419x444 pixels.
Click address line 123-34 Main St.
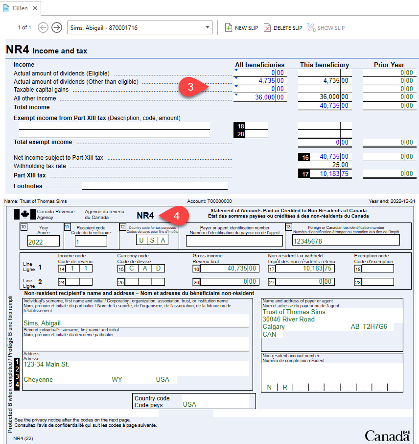coord(47,364)
